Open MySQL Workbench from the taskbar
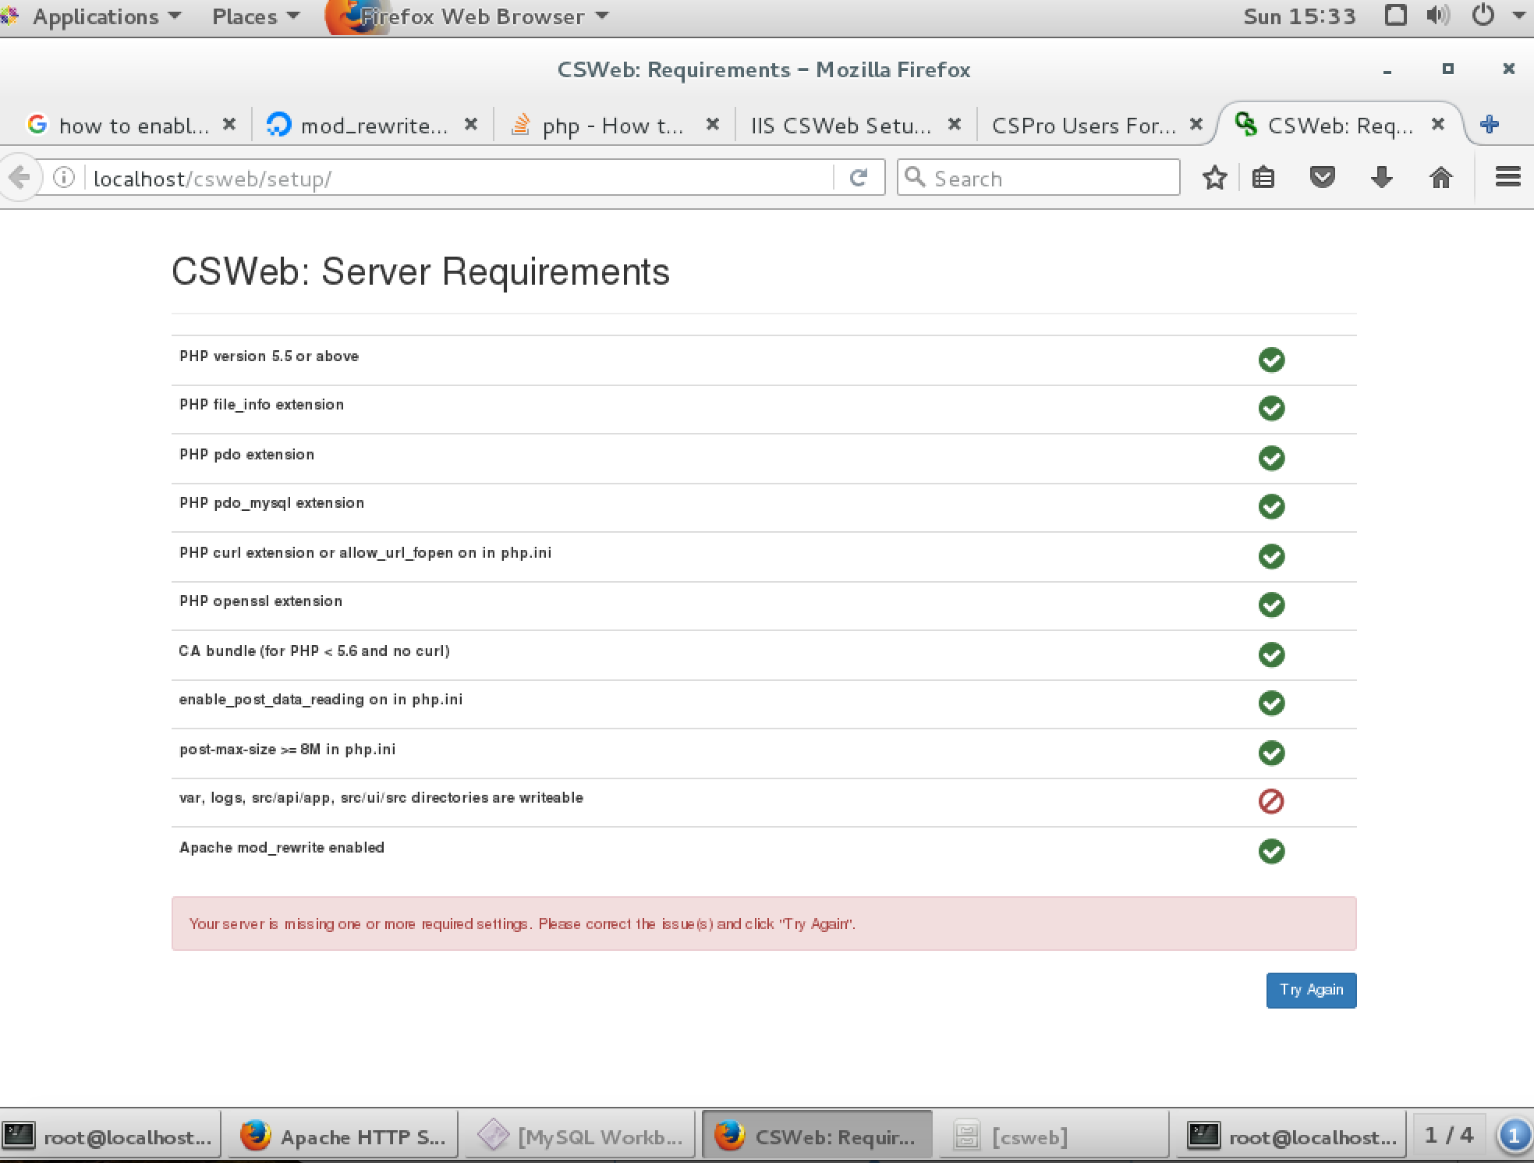 579,1136
